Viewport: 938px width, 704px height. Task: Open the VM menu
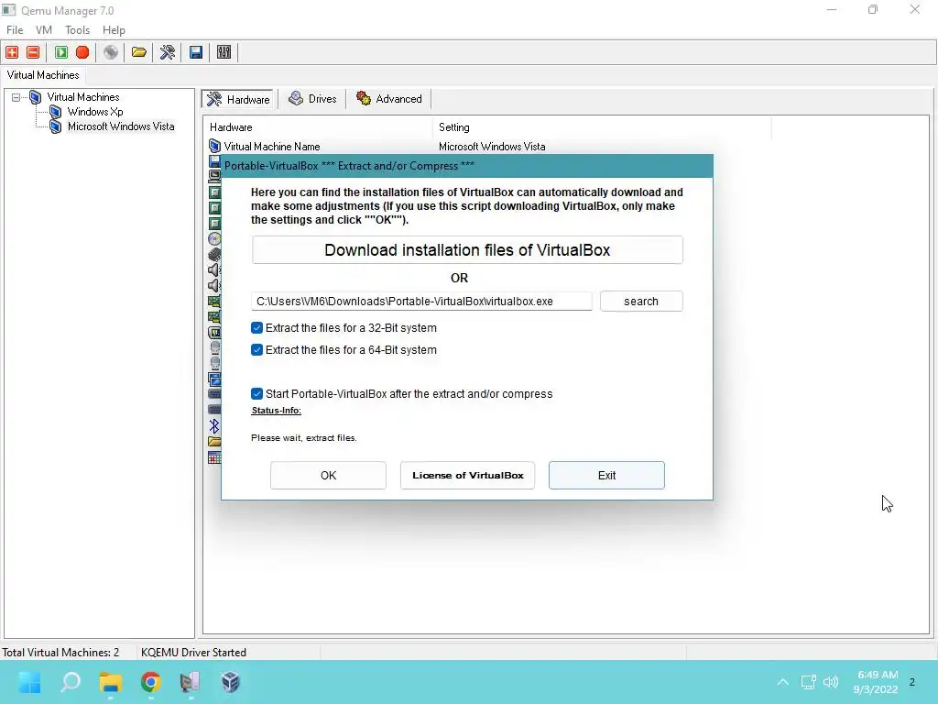tap(44, 30)
